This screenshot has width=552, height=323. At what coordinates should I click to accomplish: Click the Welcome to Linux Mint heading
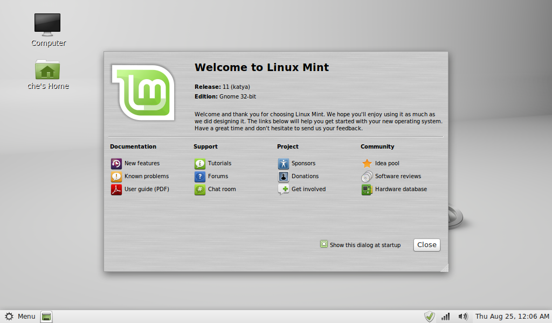click(261, 67)
